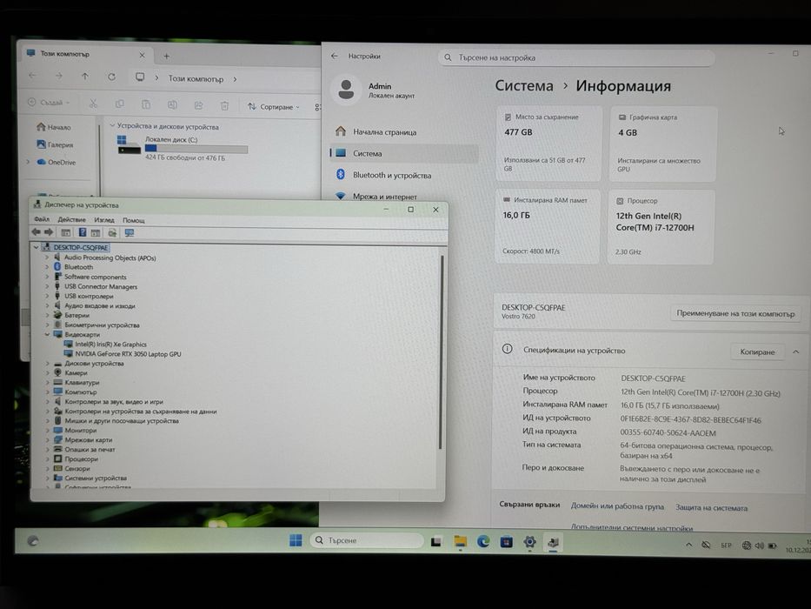
Task: Click the Device Manager back arrow toolbar icon
Action: click(36, 232)
